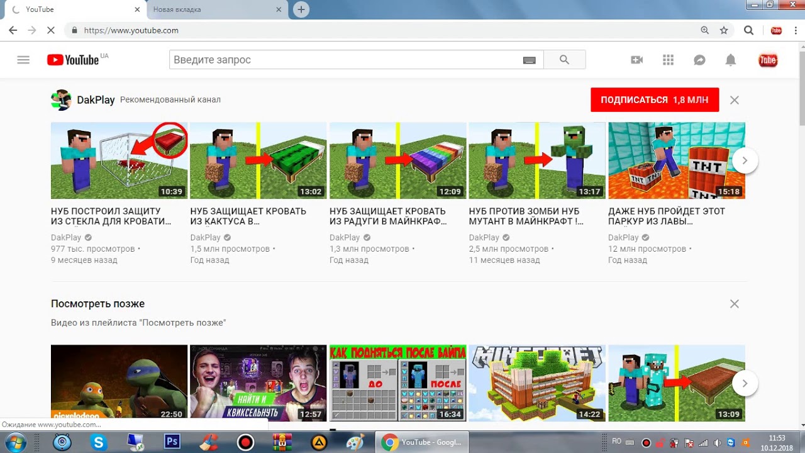Open the Windows Start button
Screen dimensions: 805x453
point(14,442)
